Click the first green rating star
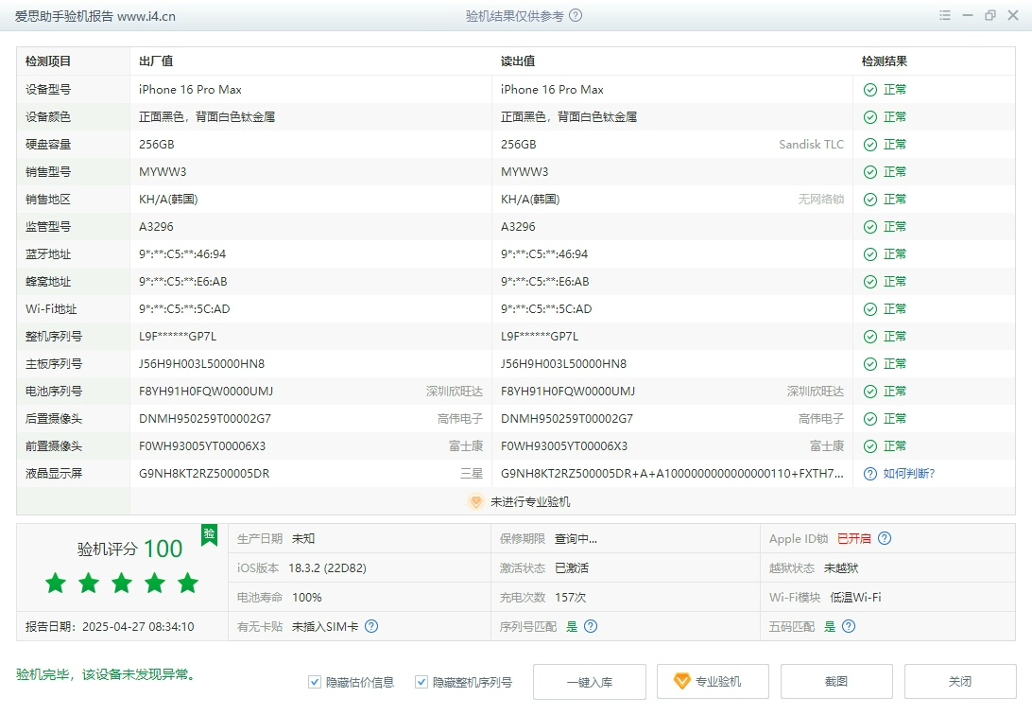 click(x=56, y=583)
